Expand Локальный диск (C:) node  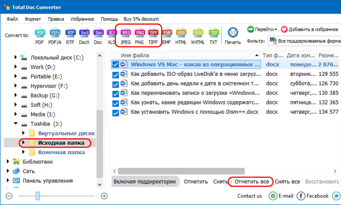click(x=16, y=57)
